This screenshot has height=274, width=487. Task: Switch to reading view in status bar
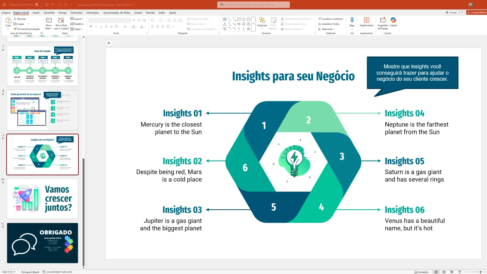[452, 272]
